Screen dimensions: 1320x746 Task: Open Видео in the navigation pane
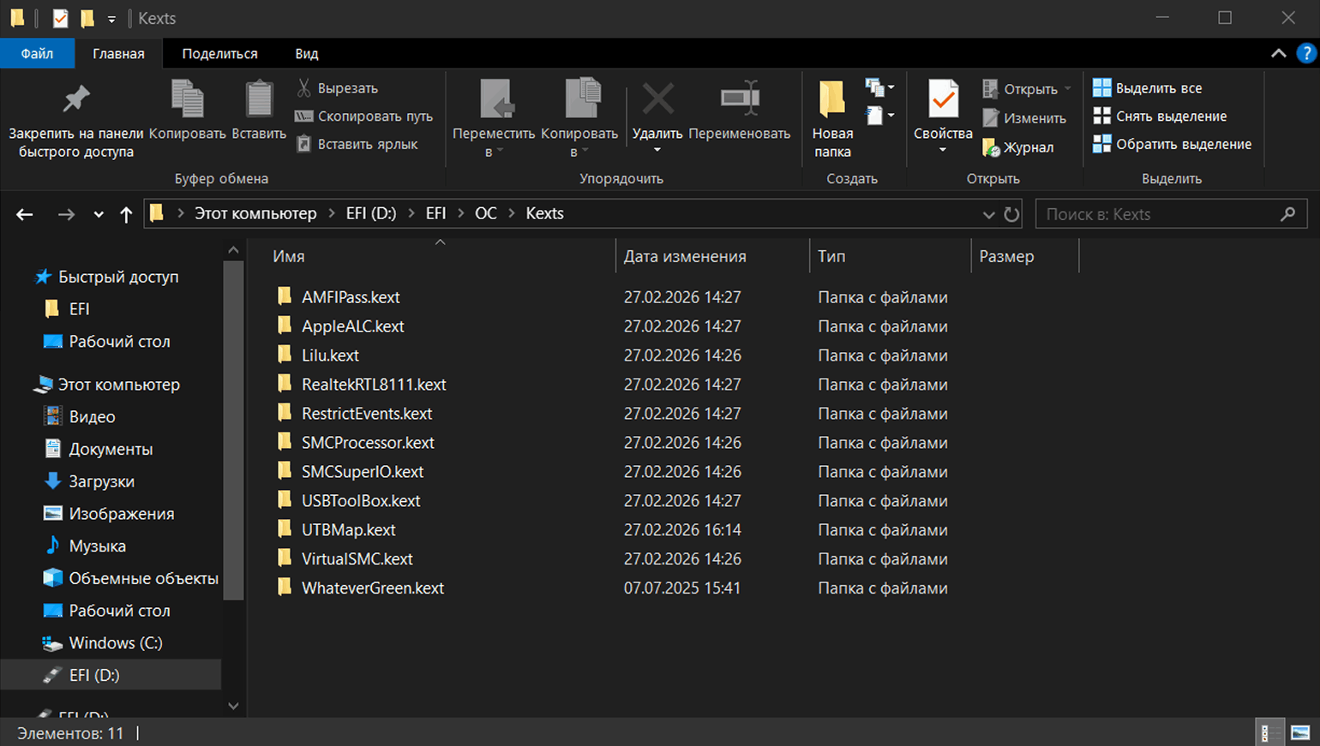92,417
